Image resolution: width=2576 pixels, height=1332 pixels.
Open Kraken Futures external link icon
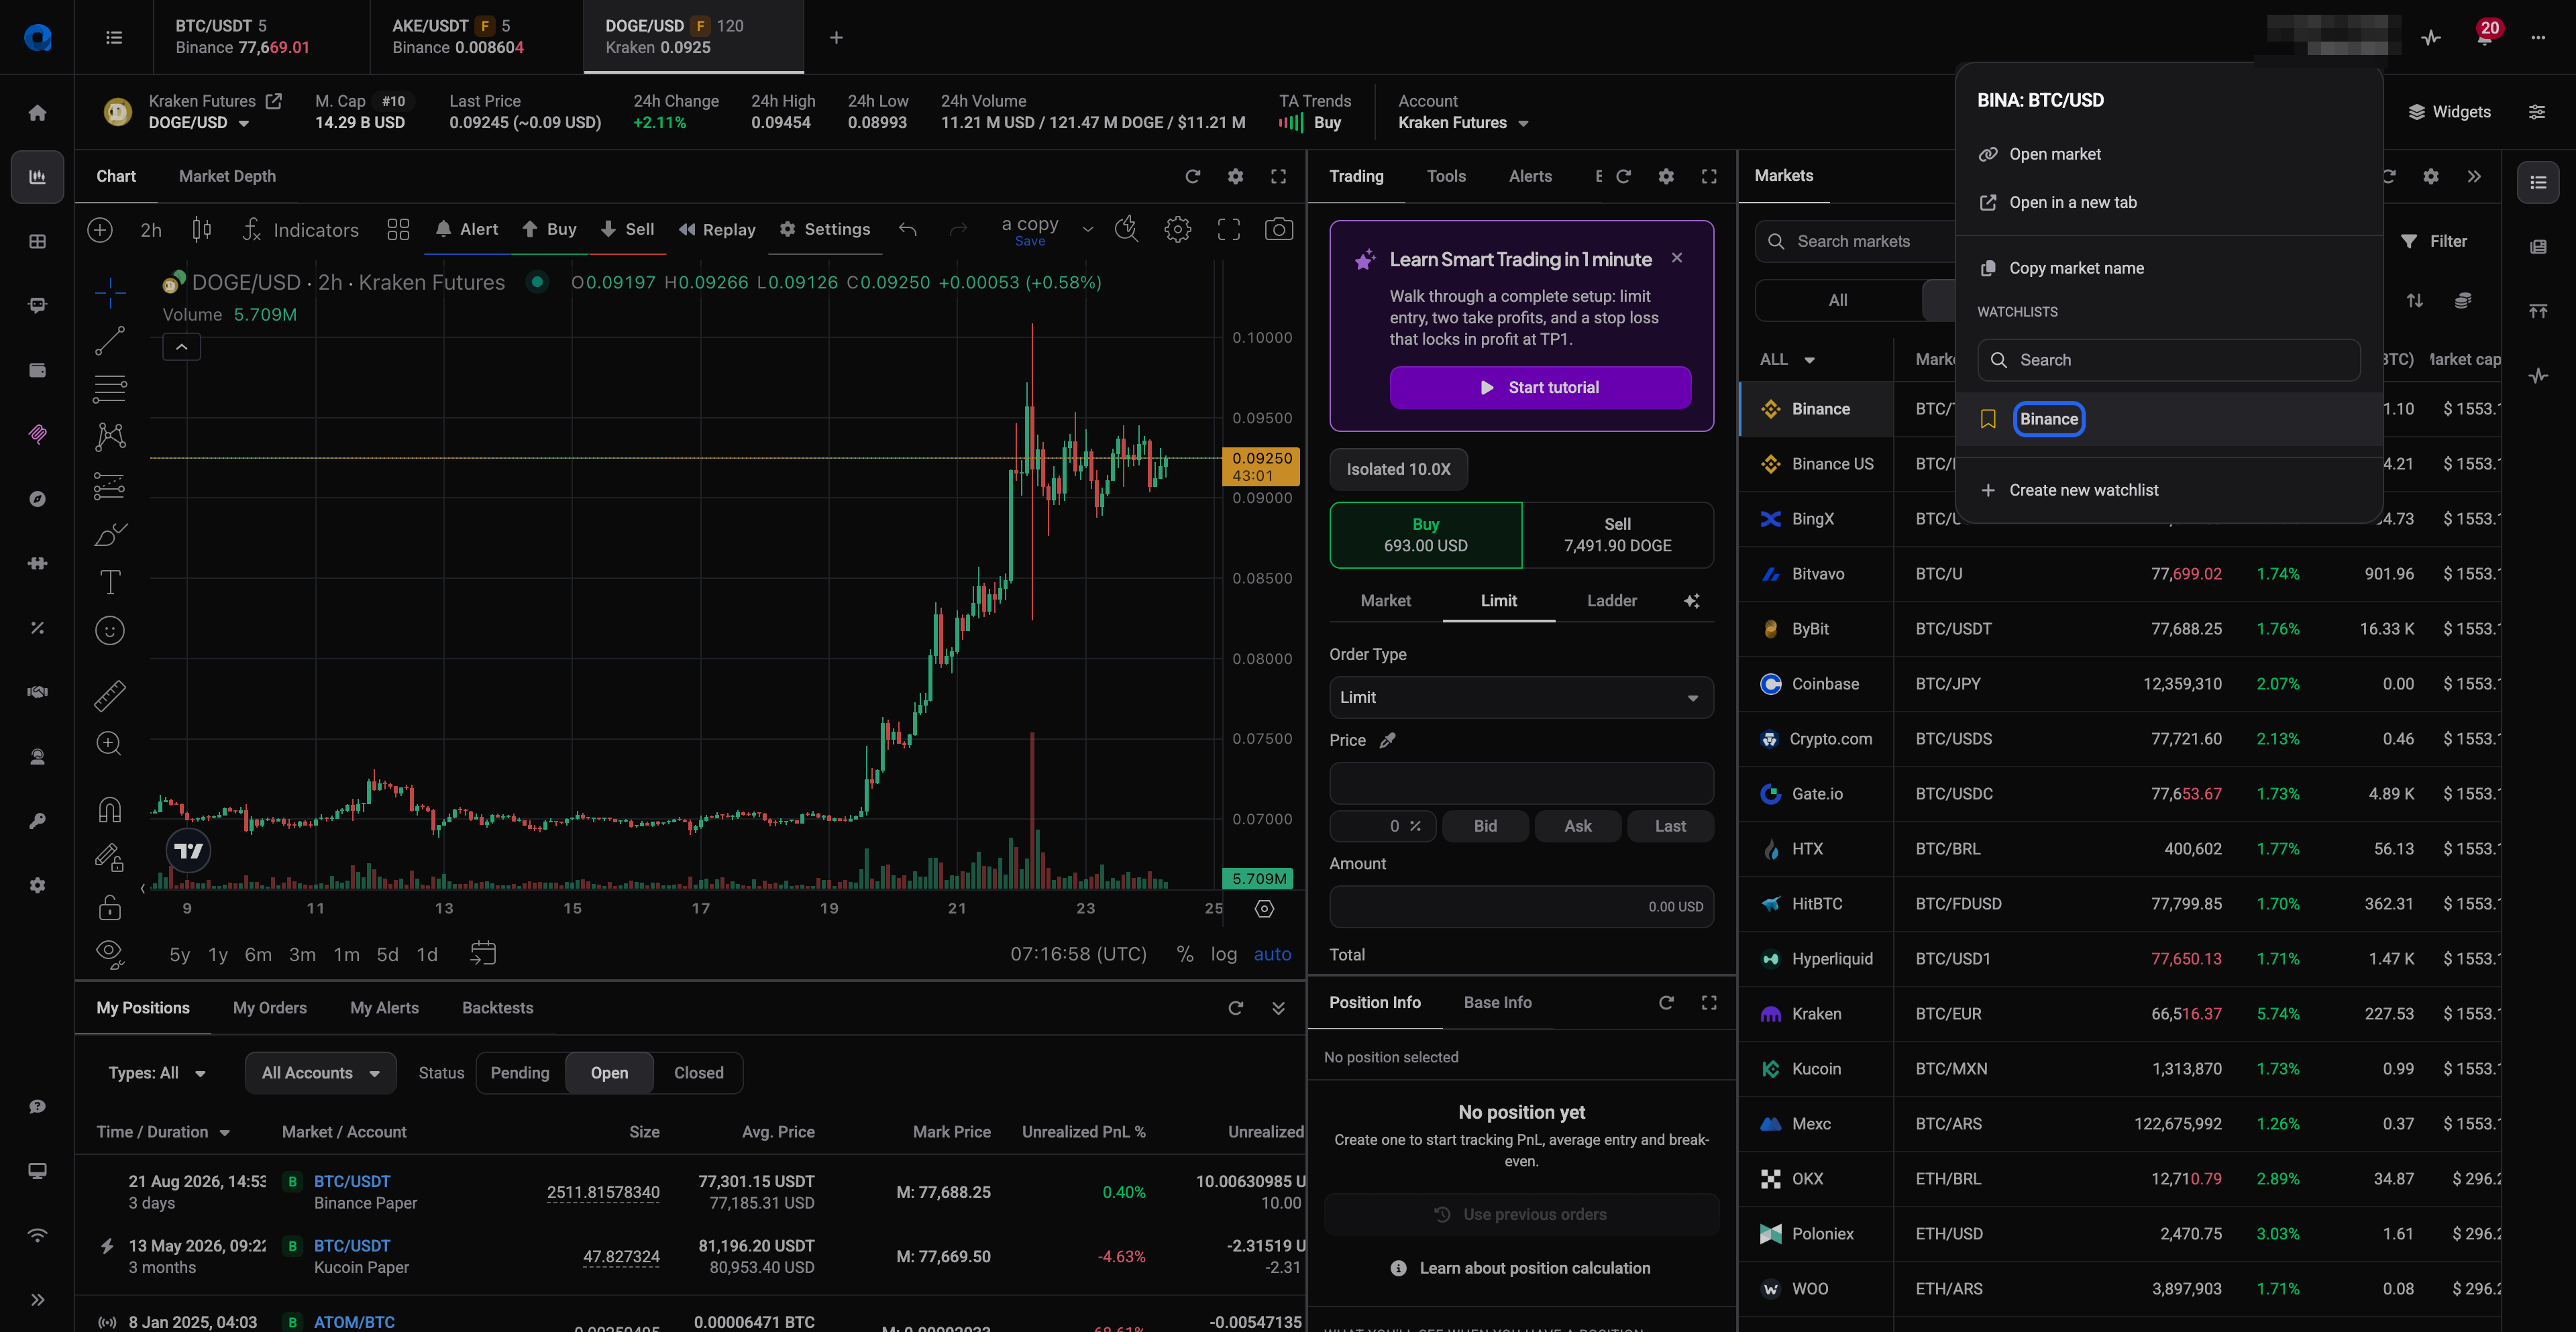[273, 101]
